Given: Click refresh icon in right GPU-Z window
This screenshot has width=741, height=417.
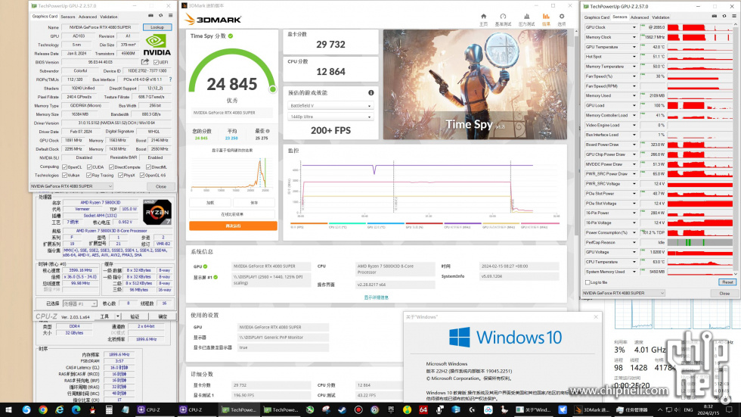Looking at the screenshot, I should 724,17.
